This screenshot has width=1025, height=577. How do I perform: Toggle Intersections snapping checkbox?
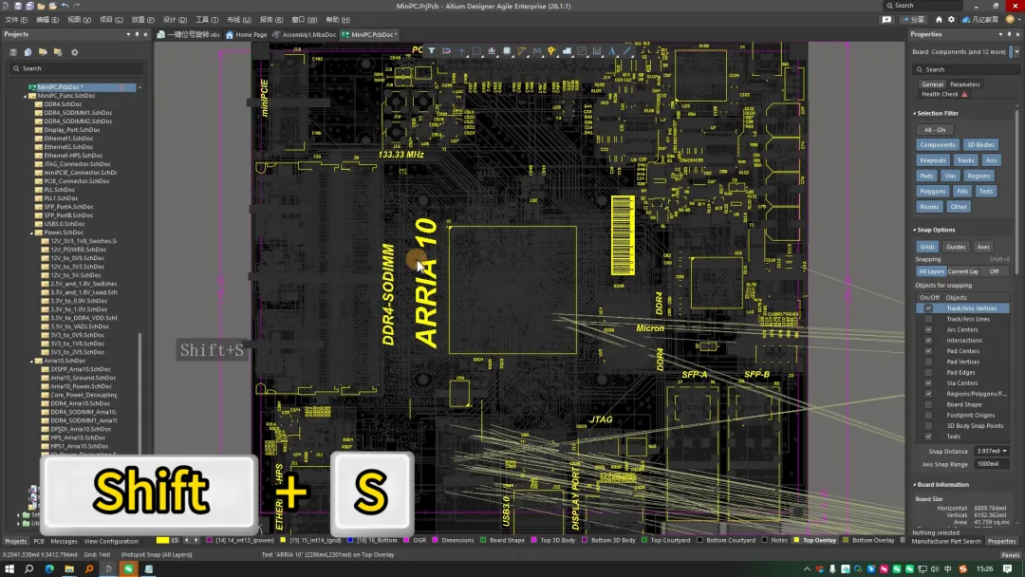point(928,340)
